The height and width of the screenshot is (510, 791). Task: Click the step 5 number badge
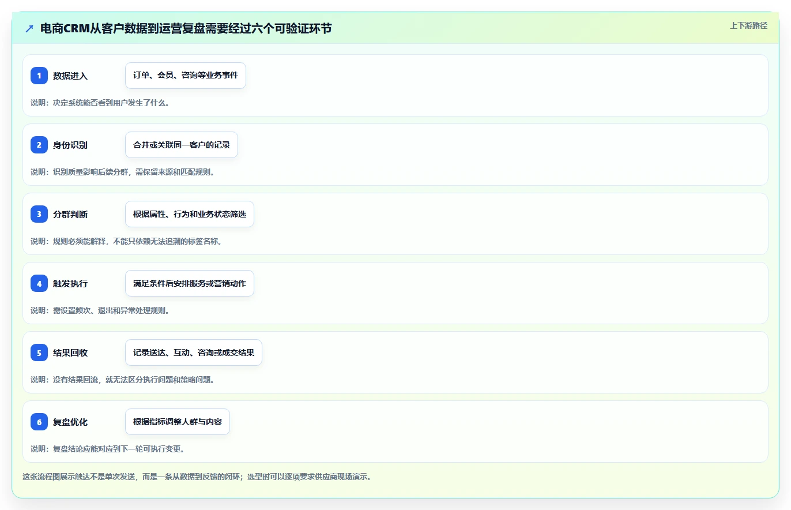[x=39, y=352]
